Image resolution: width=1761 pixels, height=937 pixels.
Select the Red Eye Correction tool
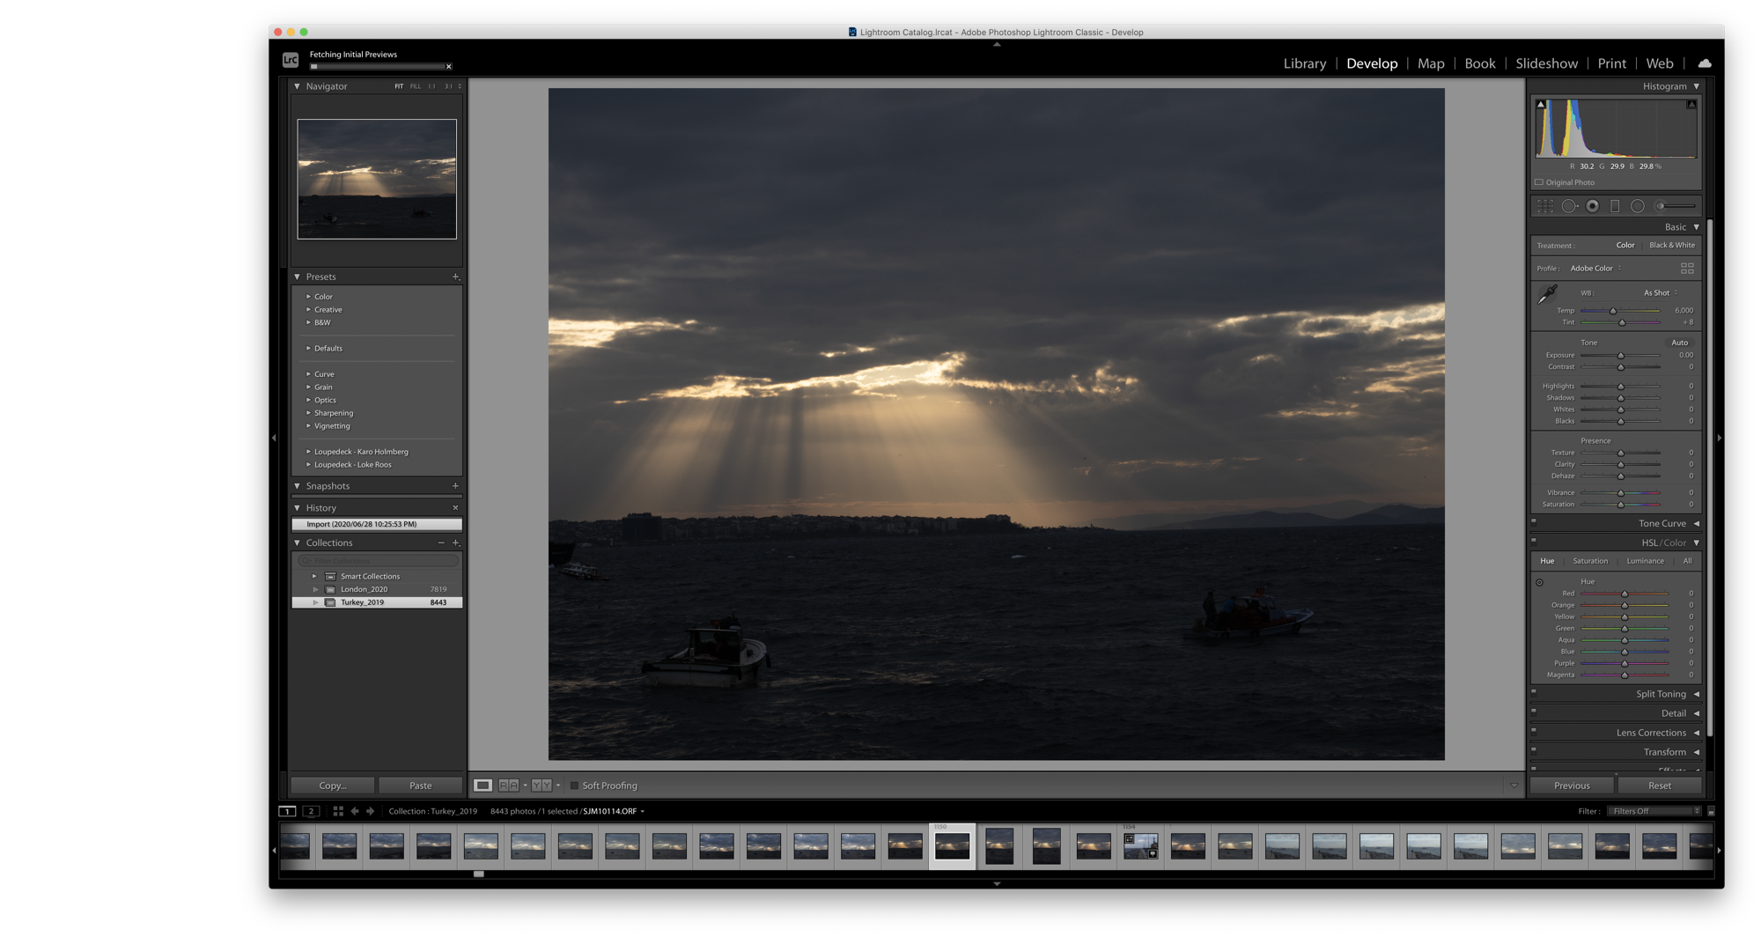click(1592, 206)
